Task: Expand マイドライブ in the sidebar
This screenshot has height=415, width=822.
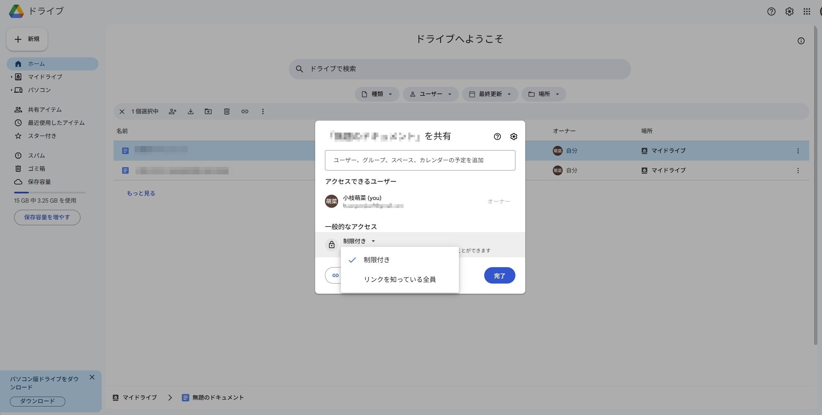Action: (x=11, y=77)
